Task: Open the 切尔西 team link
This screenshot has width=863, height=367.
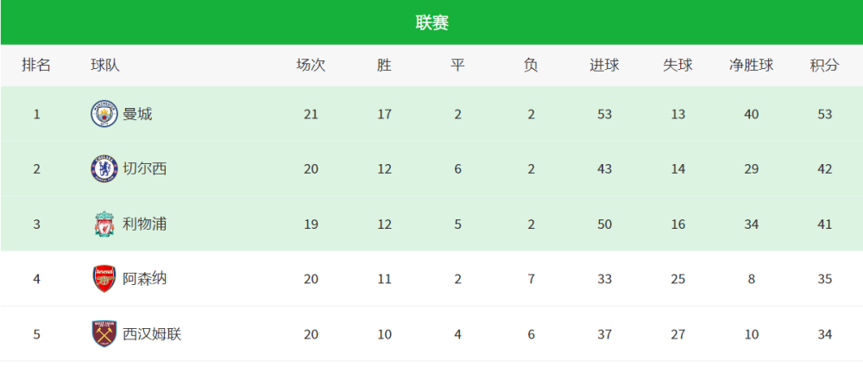Action: [144, 168]
